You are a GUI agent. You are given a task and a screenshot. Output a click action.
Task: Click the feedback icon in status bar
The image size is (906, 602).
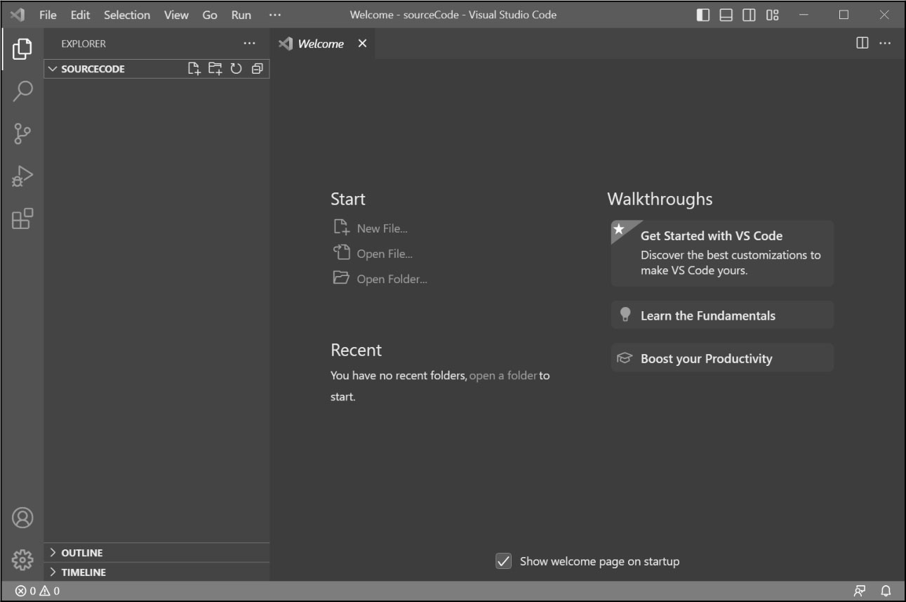[860, 591]
